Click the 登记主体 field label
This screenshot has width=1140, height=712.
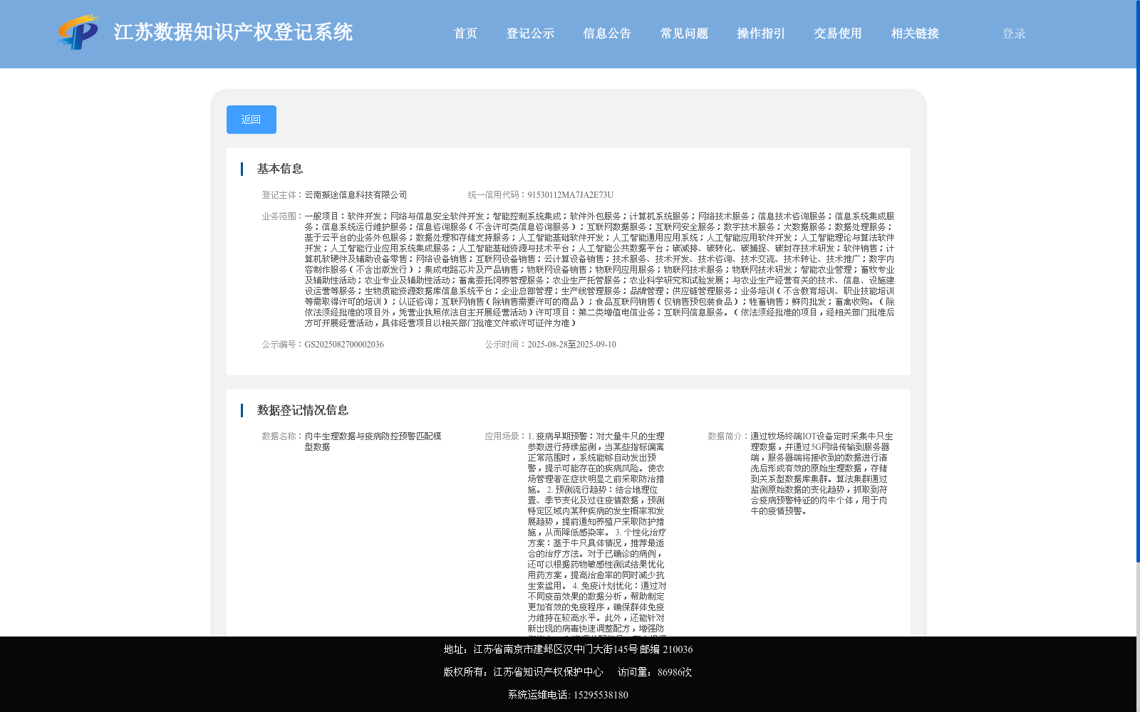(283, 195)
